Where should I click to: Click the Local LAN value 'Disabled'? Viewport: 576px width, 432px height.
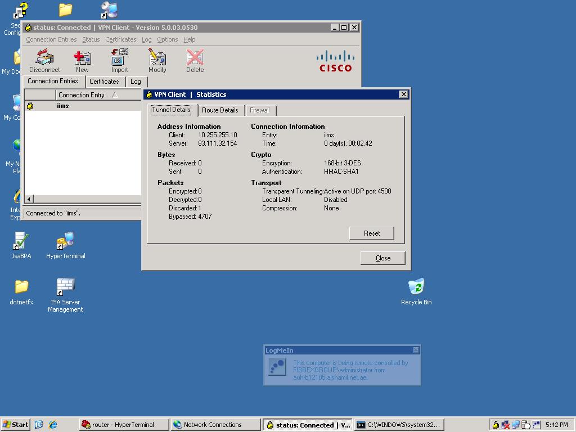pyautogui.click(x=335, y=200)
